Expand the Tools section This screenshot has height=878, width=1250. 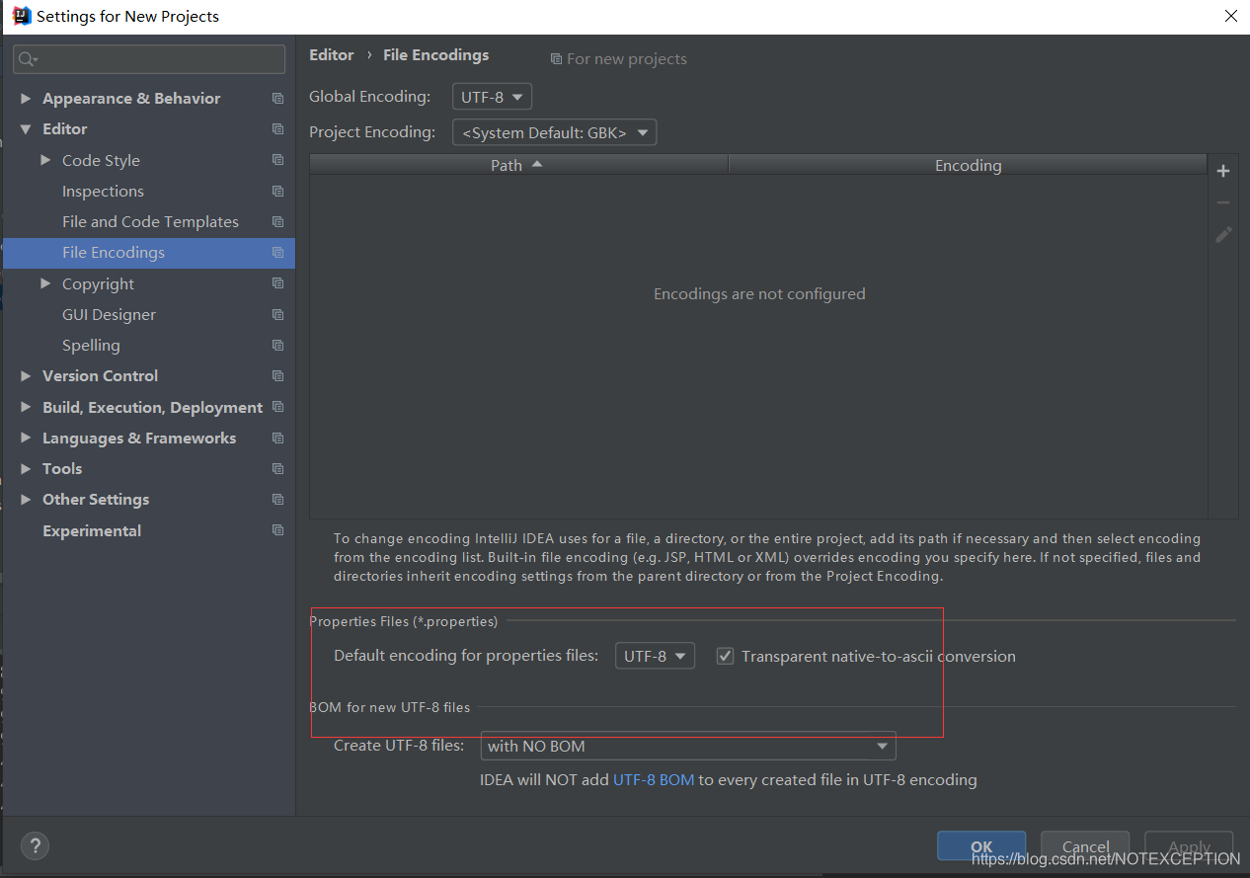pyautogui.click(x=26, y=468)
